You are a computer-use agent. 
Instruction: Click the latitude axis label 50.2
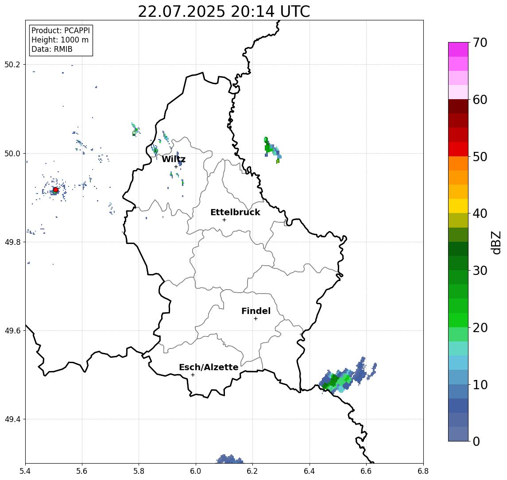tap(12, 64)
